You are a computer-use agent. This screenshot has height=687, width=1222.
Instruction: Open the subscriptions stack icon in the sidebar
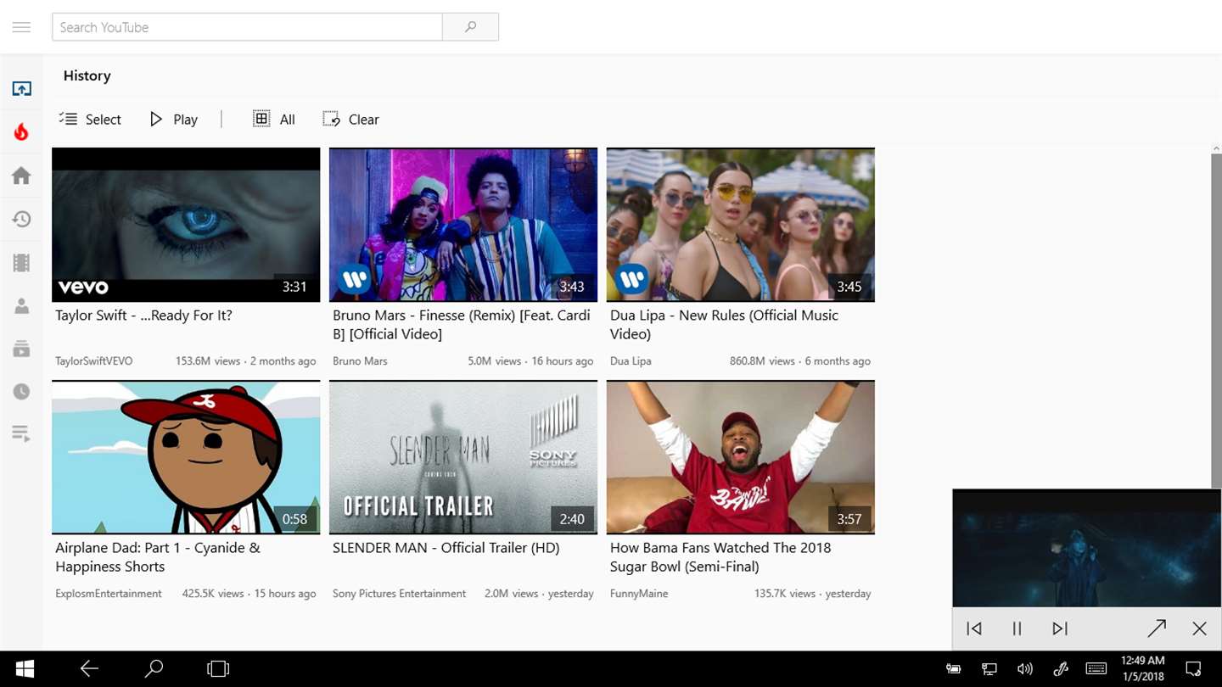tap(21, 349)
